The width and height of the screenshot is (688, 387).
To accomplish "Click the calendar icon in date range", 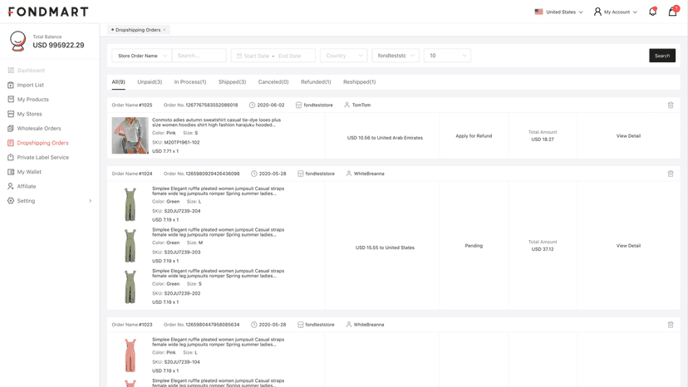I will click(x=239, y=56).
